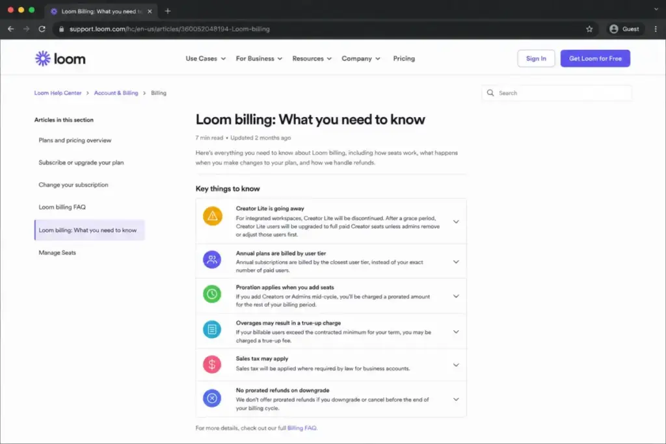Go to the Pricing page
666x444 pixels.
(x=403, y=59)
